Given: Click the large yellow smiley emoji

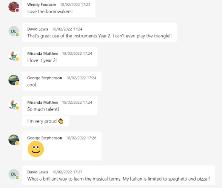Looking at the screenshot, I should point(36,149).
